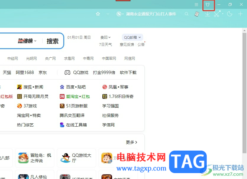Click the 百度 paw logo icon
Image resolution: width=247 pixels, height=179 pixels.
click(x=62, y=87)
